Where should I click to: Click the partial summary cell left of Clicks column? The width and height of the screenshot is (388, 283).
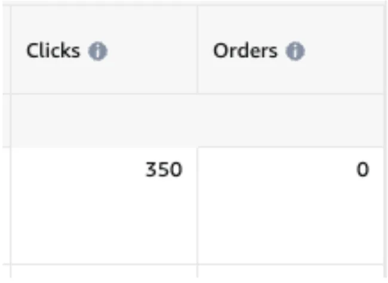(6, 120)
